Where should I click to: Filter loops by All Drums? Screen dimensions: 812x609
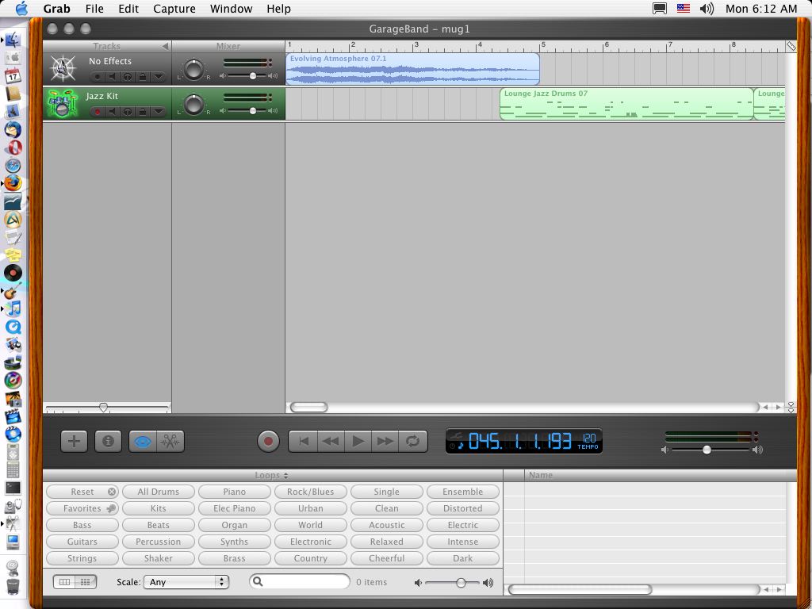coord(159,492)
